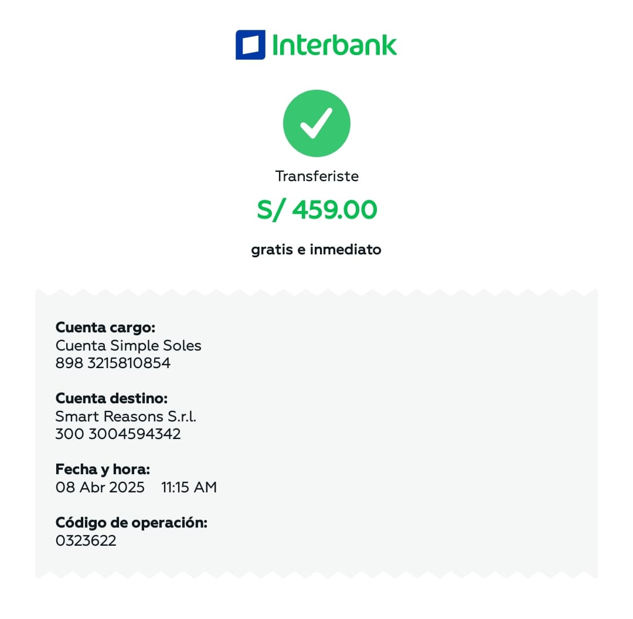Click the green Interbank wordmark
Viewport: 633px width, 619px height.
[335, 45]
